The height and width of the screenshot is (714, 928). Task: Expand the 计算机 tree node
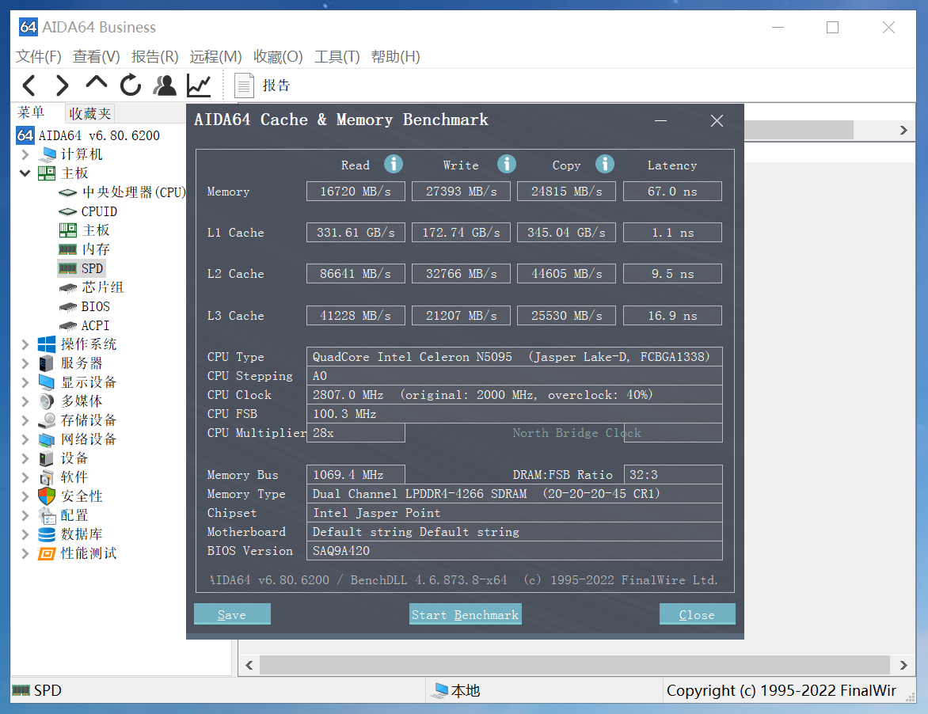click(25, 154)
